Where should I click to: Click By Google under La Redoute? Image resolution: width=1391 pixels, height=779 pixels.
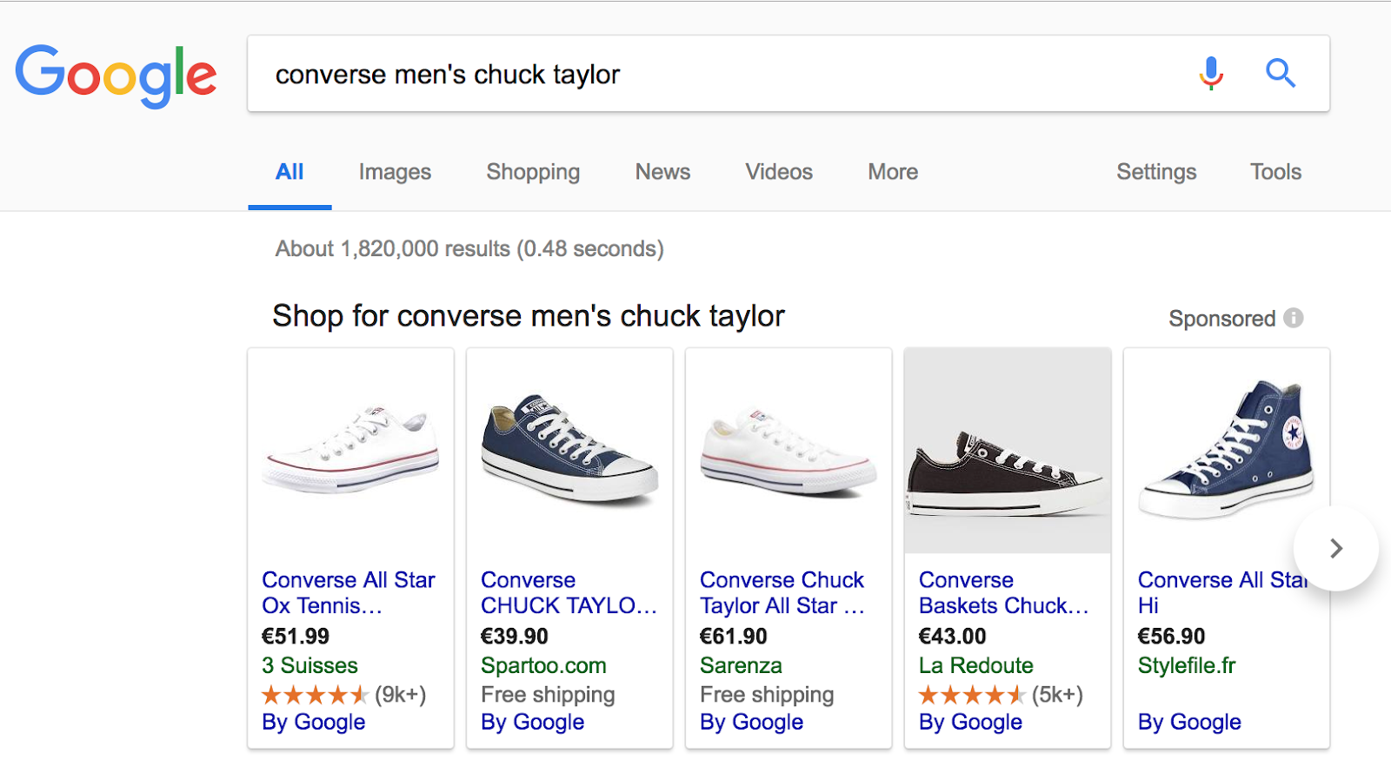click(x=971, y=722)
